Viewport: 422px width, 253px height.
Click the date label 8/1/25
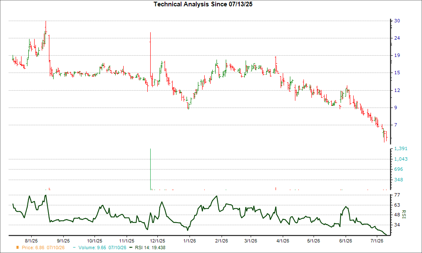pyautogui.click(x=31, y=241)
